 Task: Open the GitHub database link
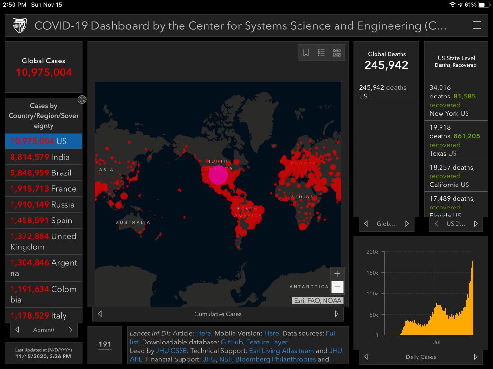click(231, 342)
